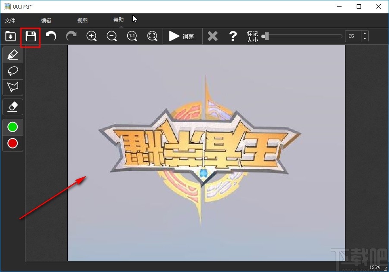Choose the green marker color
The image size is (389, 272).
pyautogui.click(x=13, y=127)
